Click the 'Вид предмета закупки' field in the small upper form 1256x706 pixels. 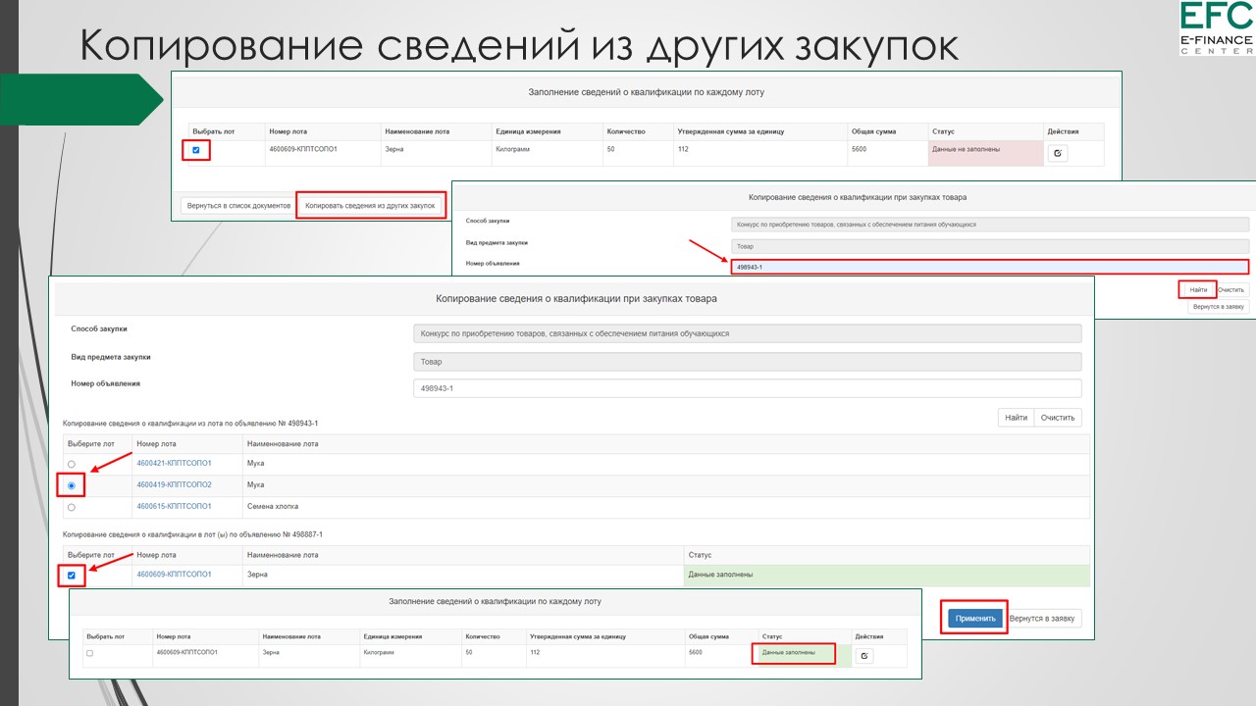990,246
